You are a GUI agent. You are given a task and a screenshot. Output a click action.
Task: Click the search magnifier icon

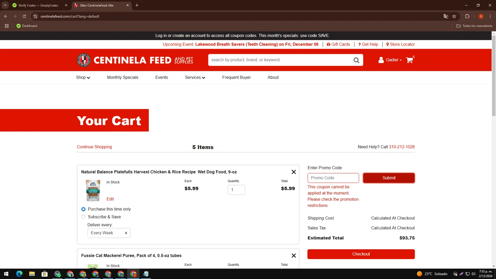click(356, 60)
